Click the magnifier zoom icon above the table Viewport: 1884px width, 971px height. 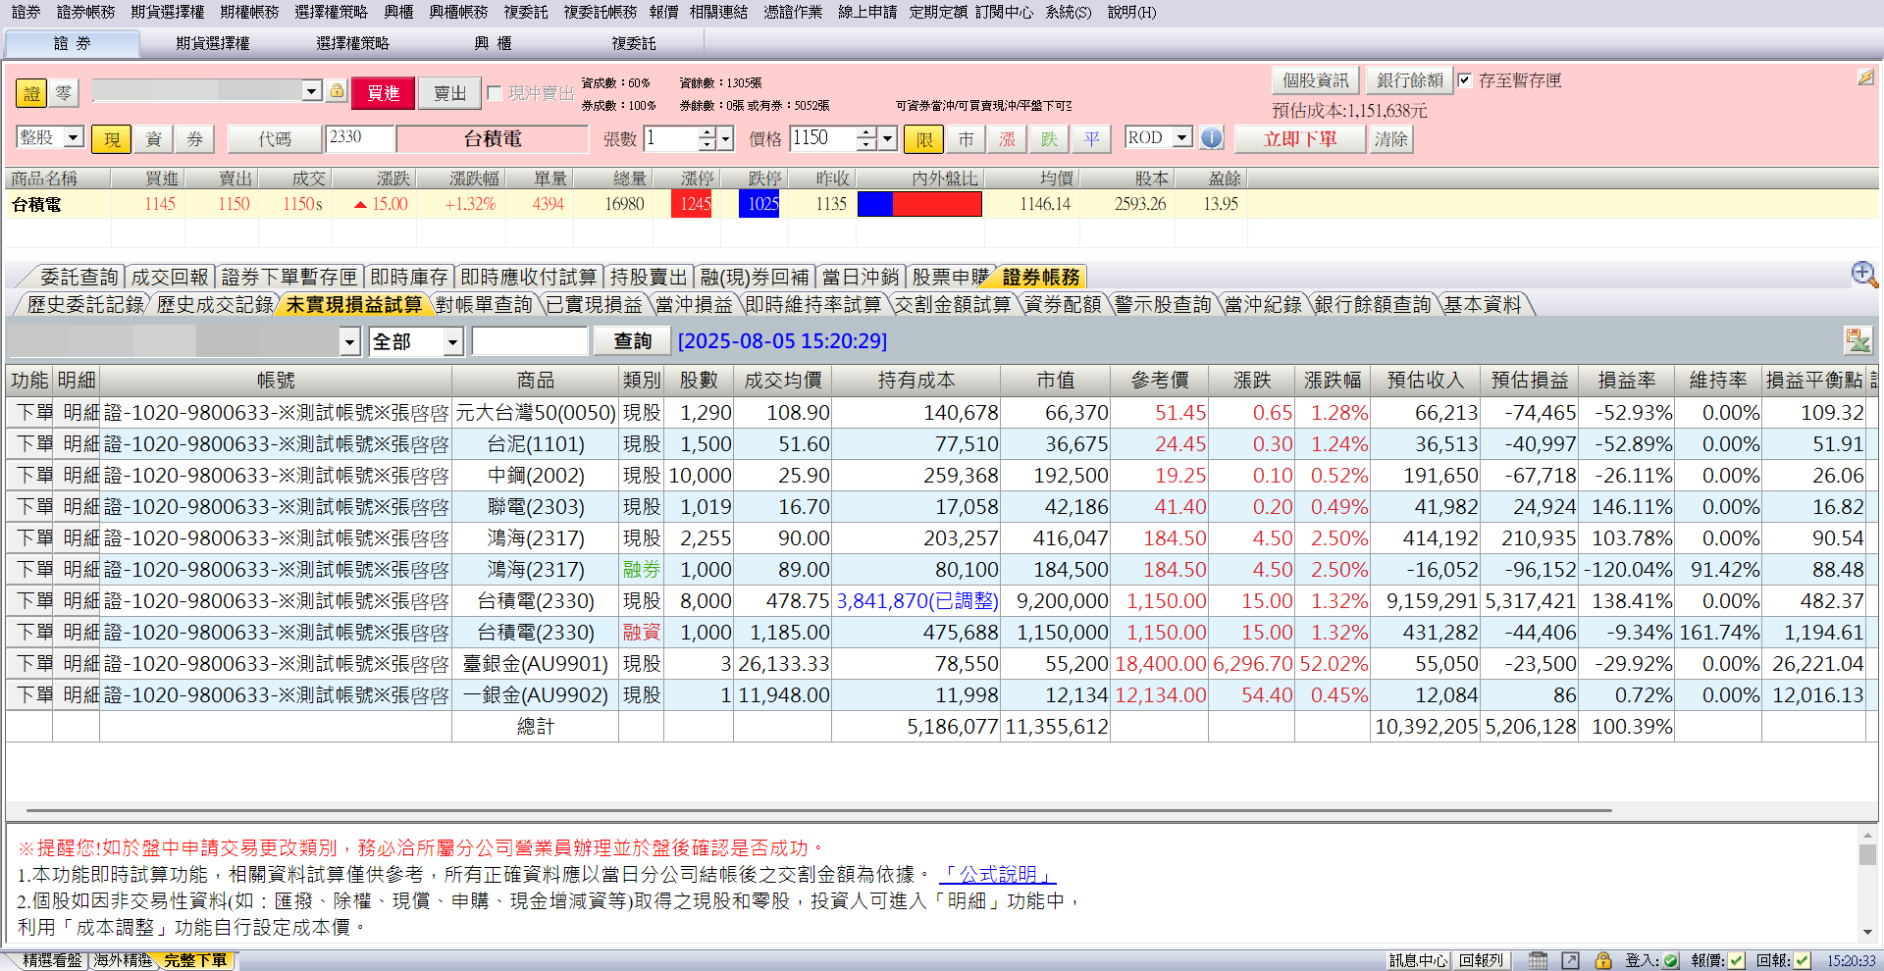(x=1863, y=275)
